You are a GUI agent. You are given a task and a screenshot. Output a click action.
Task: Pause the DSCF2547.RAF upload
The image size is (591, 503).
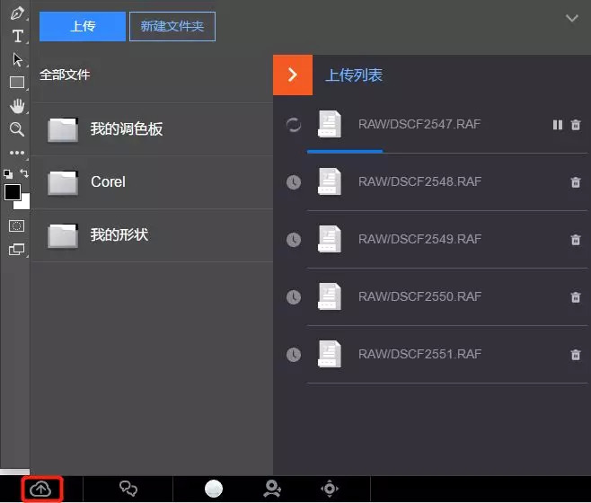[x=558, y=125]
